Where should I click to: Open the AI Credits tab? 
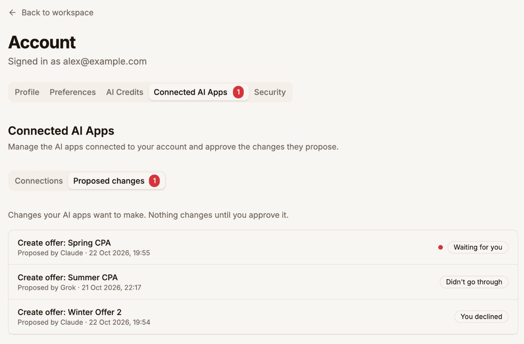pos(124,92)
